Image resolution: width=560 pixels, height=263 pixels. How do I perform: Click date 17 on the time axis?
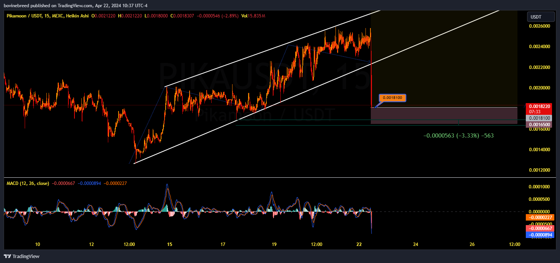(x=223, y=244)
